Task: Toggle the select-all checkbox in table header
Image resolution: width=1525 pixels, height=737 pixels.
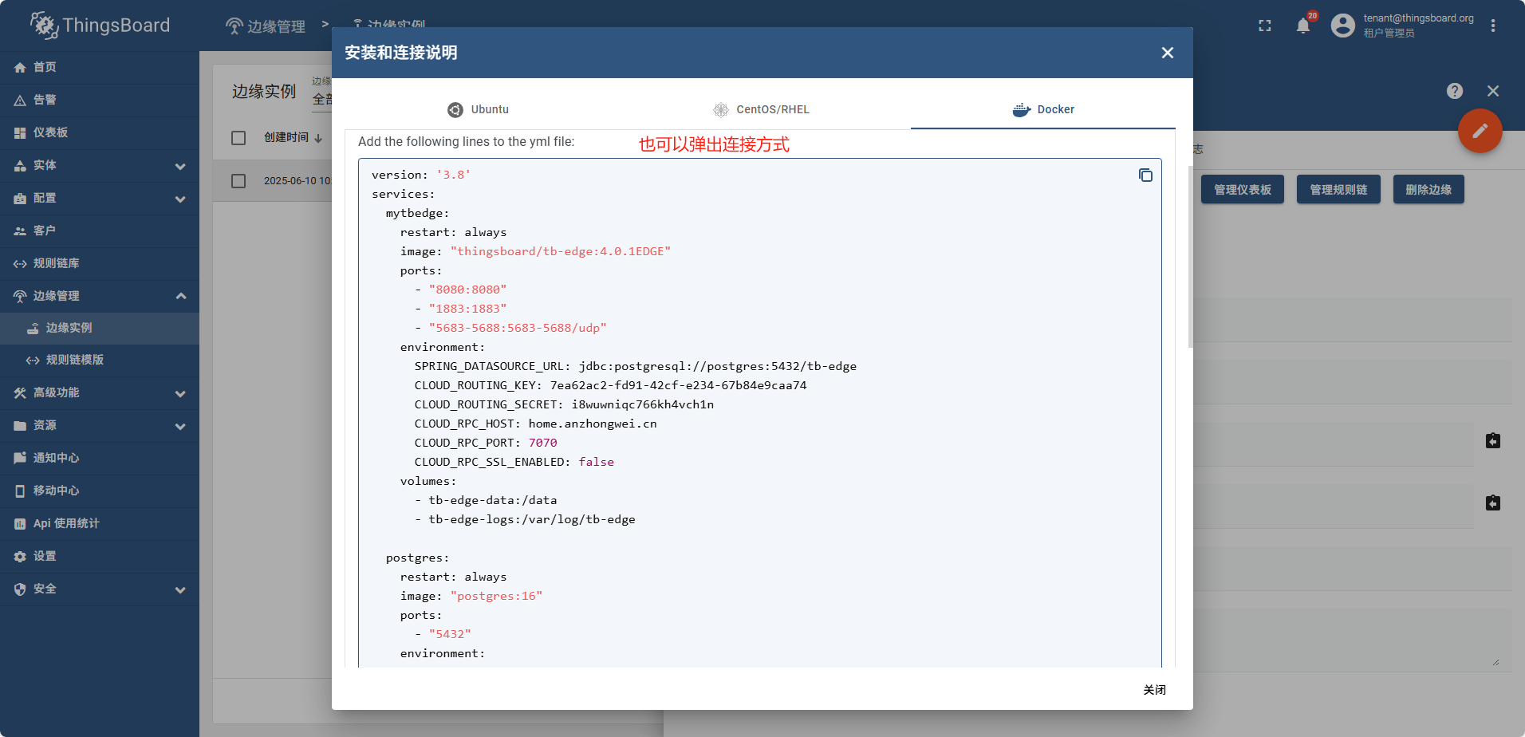Action: tap(238, 138)
